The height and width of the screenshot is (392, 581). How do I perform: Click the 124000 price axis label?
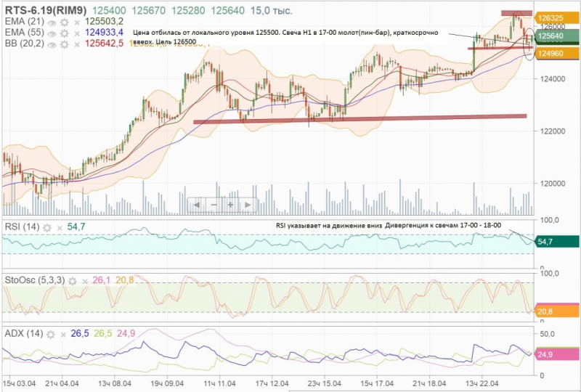552,79
